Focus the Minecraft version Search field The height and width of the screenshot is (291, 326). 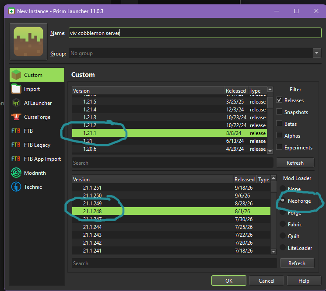coord(172,163)
